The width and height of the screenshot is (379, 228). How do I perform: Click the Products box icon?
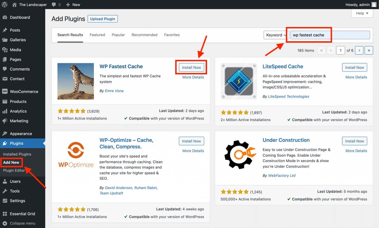pyautogui.click(x=5, y=102)
